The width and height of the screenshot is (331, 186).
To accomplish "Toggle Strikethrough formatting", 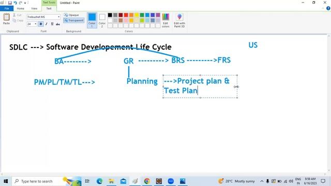I will pos(57,24).
